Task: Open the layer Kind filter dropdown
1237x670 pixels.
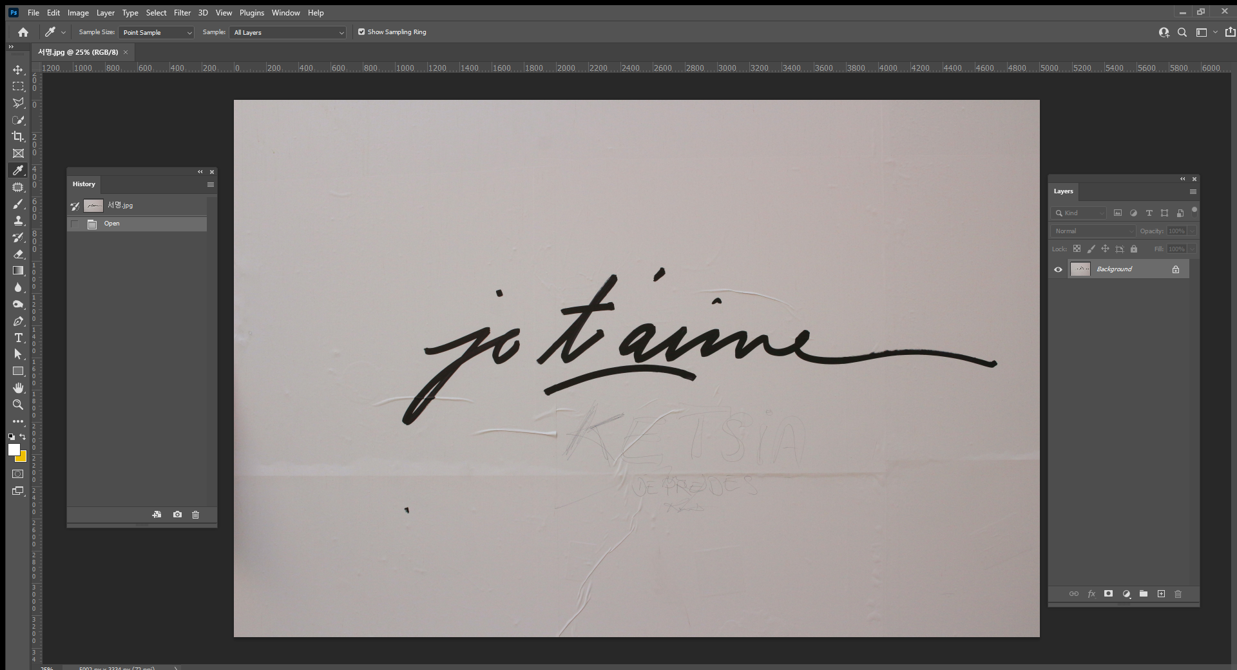Action: click(1079, 213)
